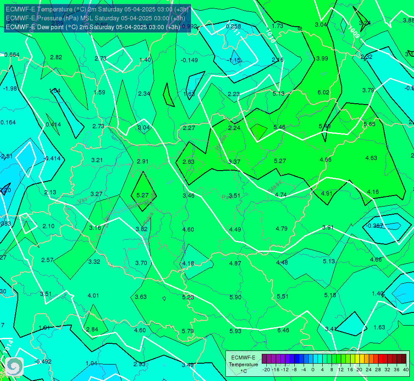
Task: Click the -0.367 value on the map
Action: click(x=374, y=226)
